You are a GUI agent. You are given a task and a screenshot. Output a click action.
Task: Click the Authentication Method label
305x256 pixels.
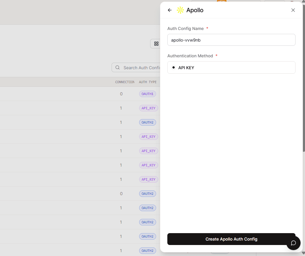coord(190,56)
